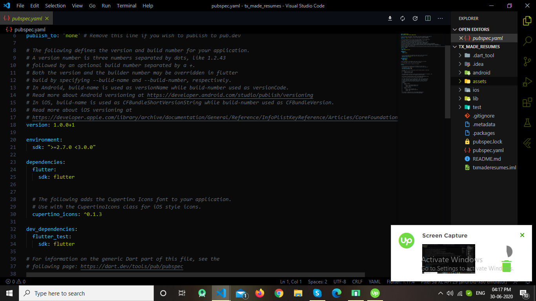
Task: Open the Terminal menu
Action: (126, 6)
